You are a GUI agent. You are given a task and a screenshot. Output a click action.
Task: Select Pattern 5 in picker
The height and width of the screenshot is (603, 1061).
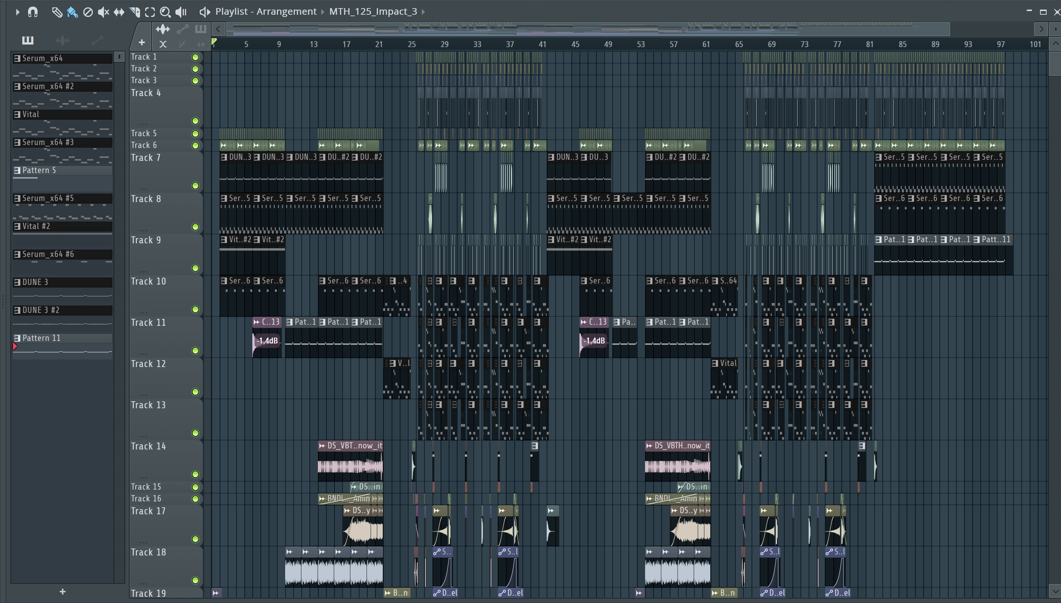tap(62, 170)
